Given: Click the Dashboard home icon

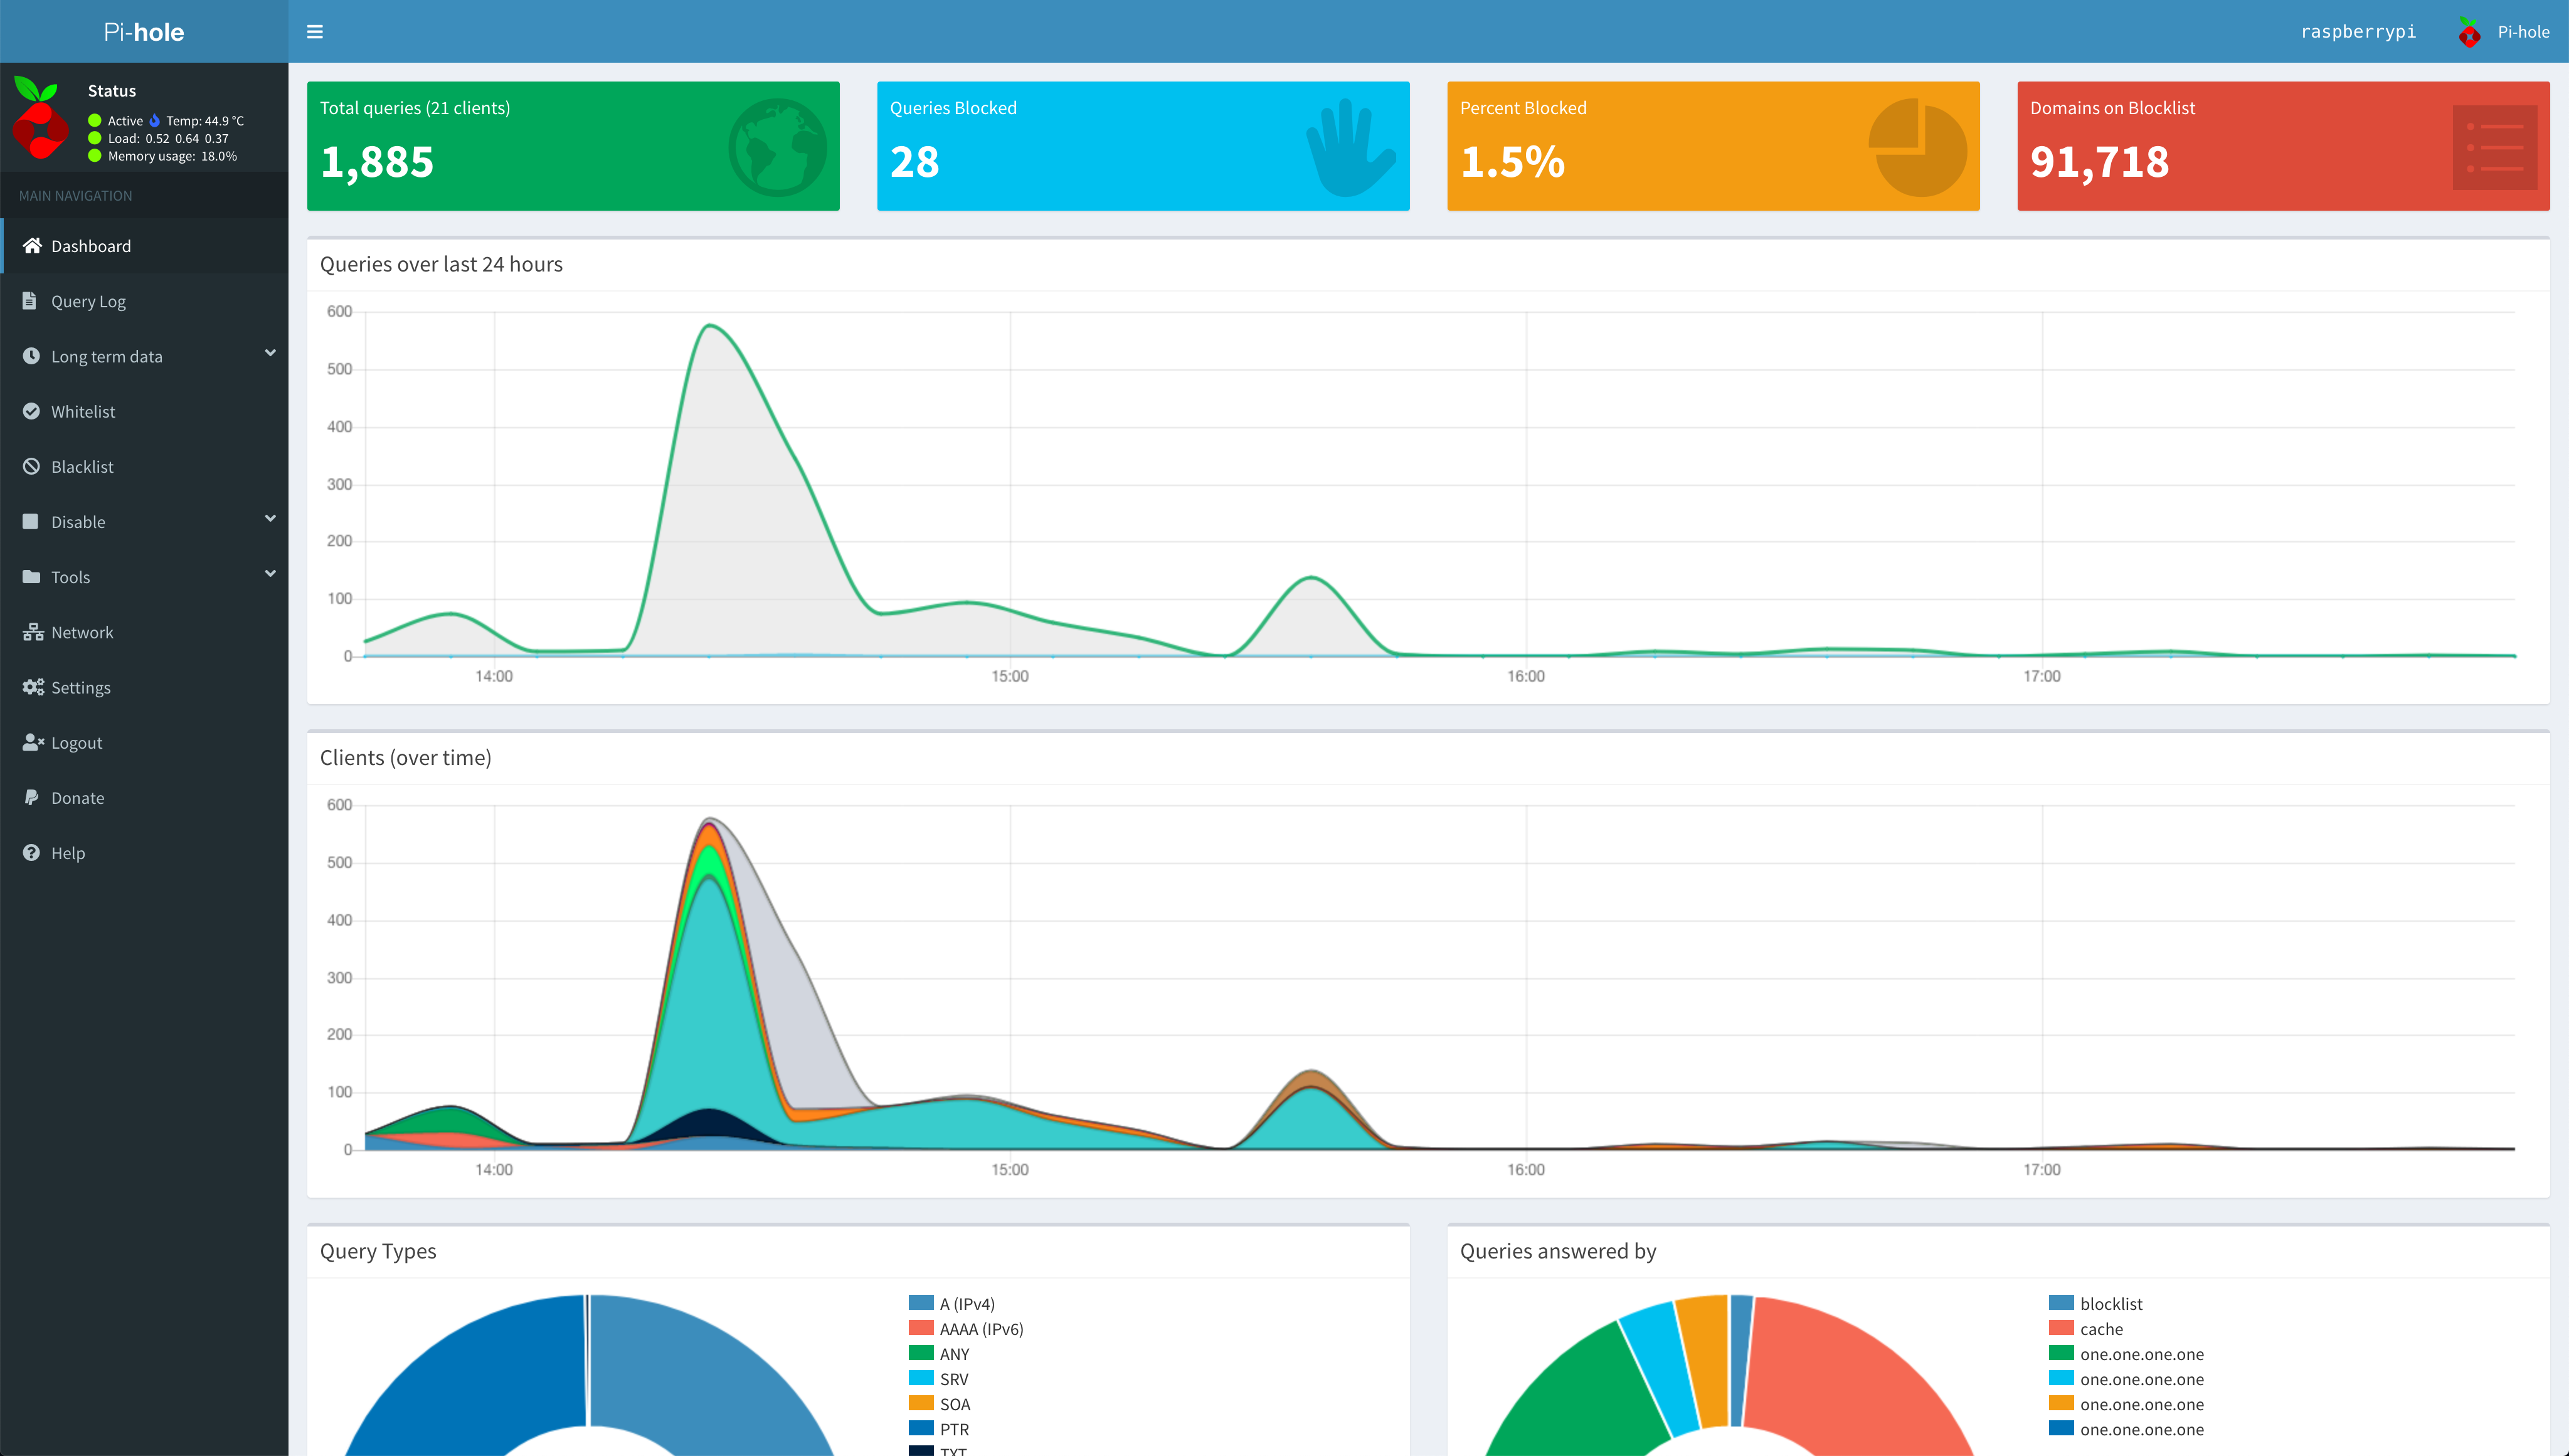Looking at the screenshot, I should pyautogui.click(x=32, y=246).
